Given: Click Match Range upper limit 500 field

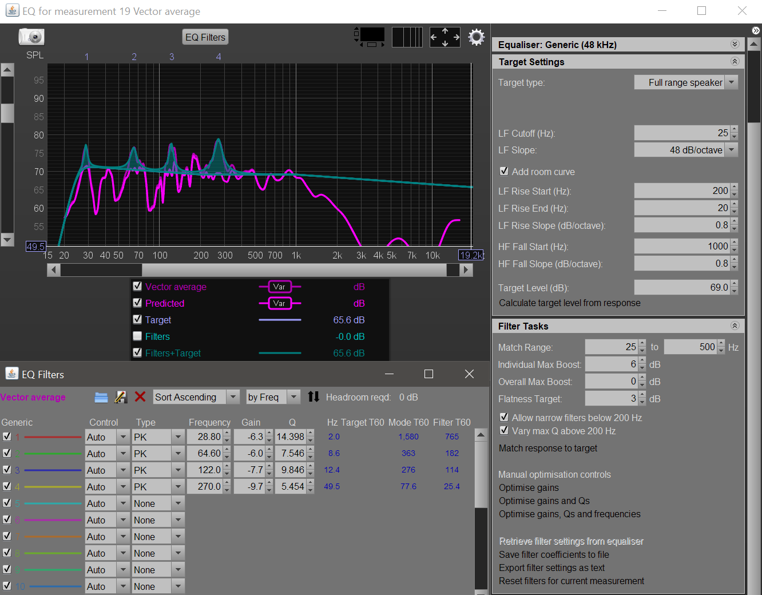Looking at the screenshot, I should pos(690,347).
